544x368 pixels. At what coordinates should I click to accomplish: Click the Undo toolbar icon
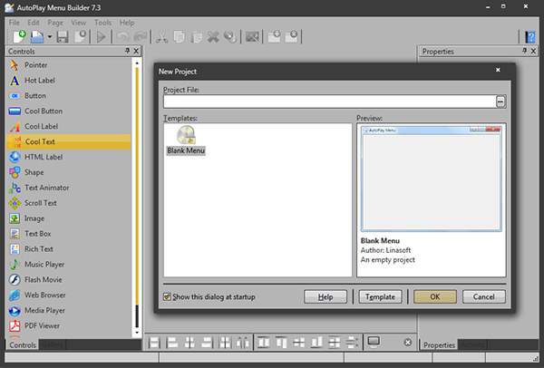tap(122, 37)
